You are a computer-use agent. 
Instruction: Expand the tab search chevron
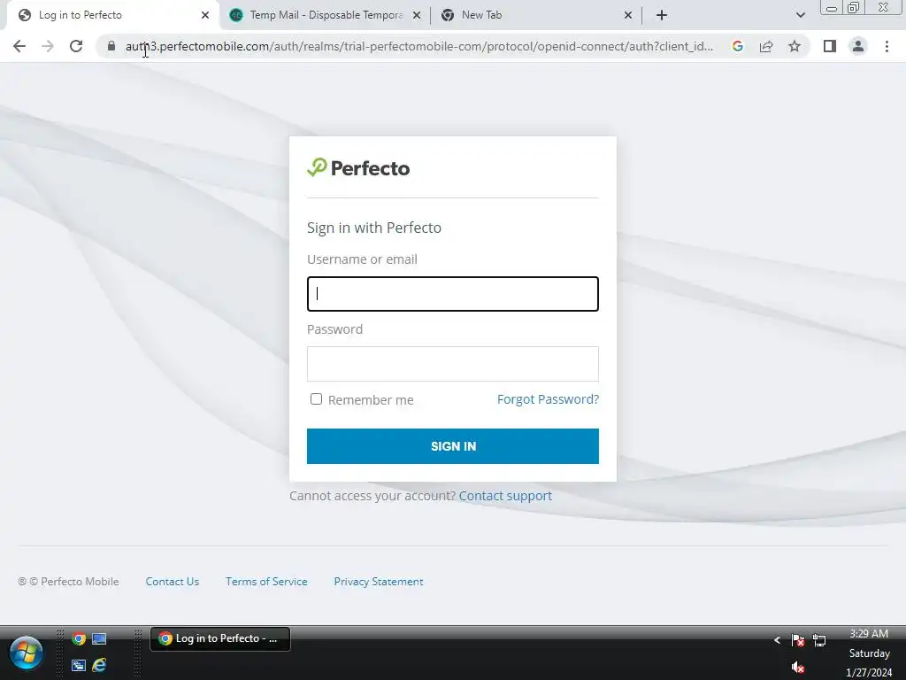800,15
